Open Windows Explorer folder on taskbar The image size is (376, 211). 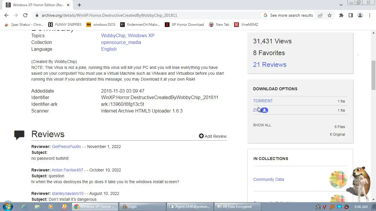[x=37, y=207]
